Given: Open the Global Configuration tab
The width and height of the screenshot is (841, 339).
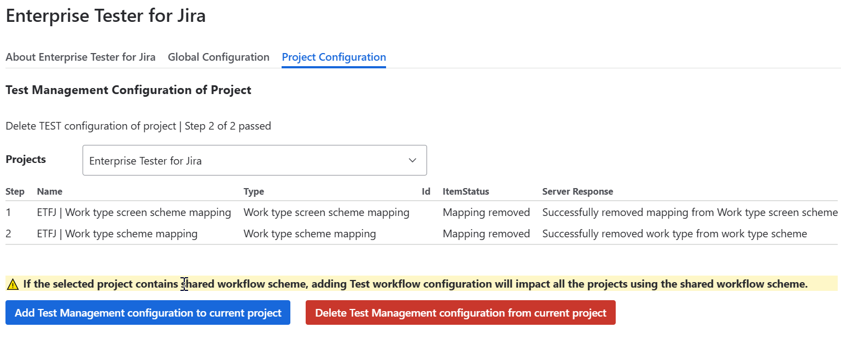Looking at the screenshot, I should point(218,57).
